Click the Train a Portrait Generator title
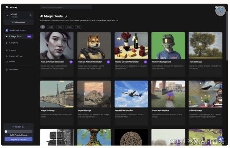This screenshot has width=230, height=148. (x=52, y=62)
